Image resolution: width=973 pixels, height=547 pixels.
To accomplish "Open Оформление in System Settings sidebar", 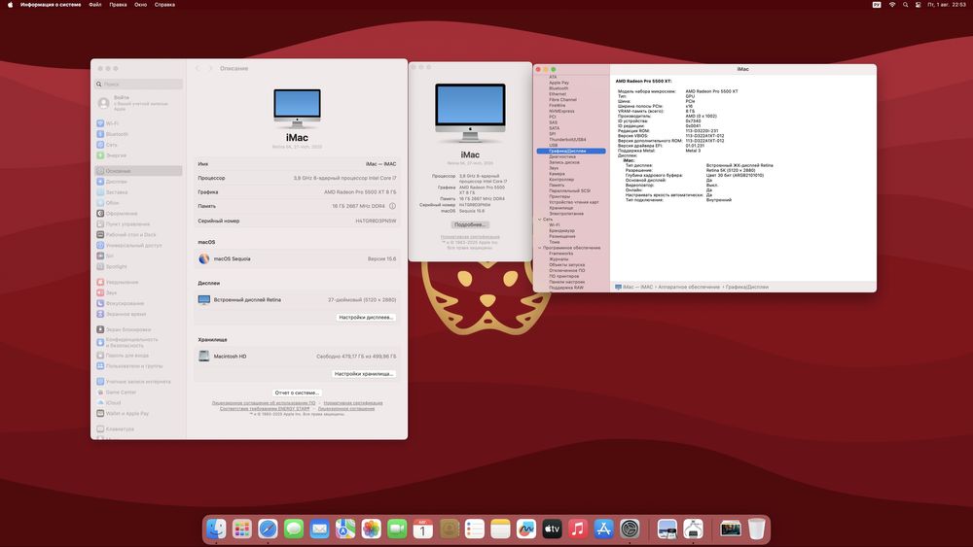I will pos(121,213).
